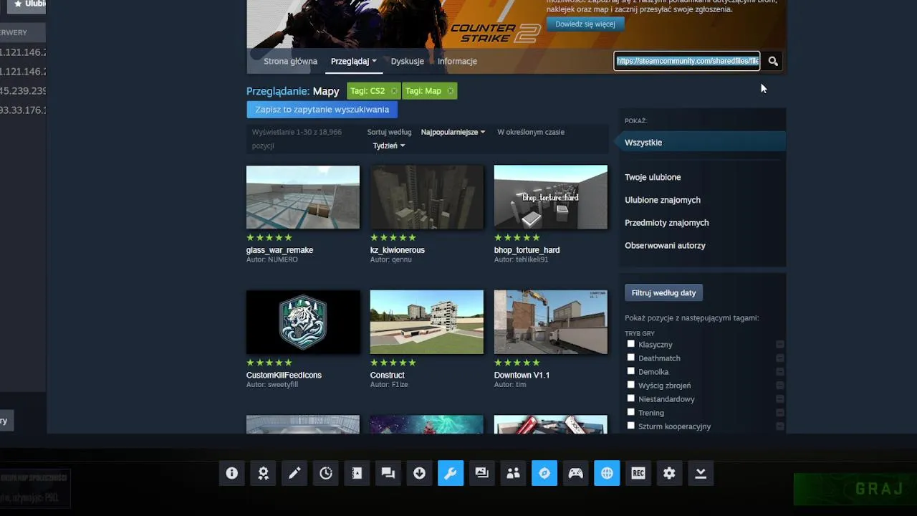Open the kz_kiwionerous map thumbnail
The height and width of the screenshot is (516, 917).
click(427, 197)
